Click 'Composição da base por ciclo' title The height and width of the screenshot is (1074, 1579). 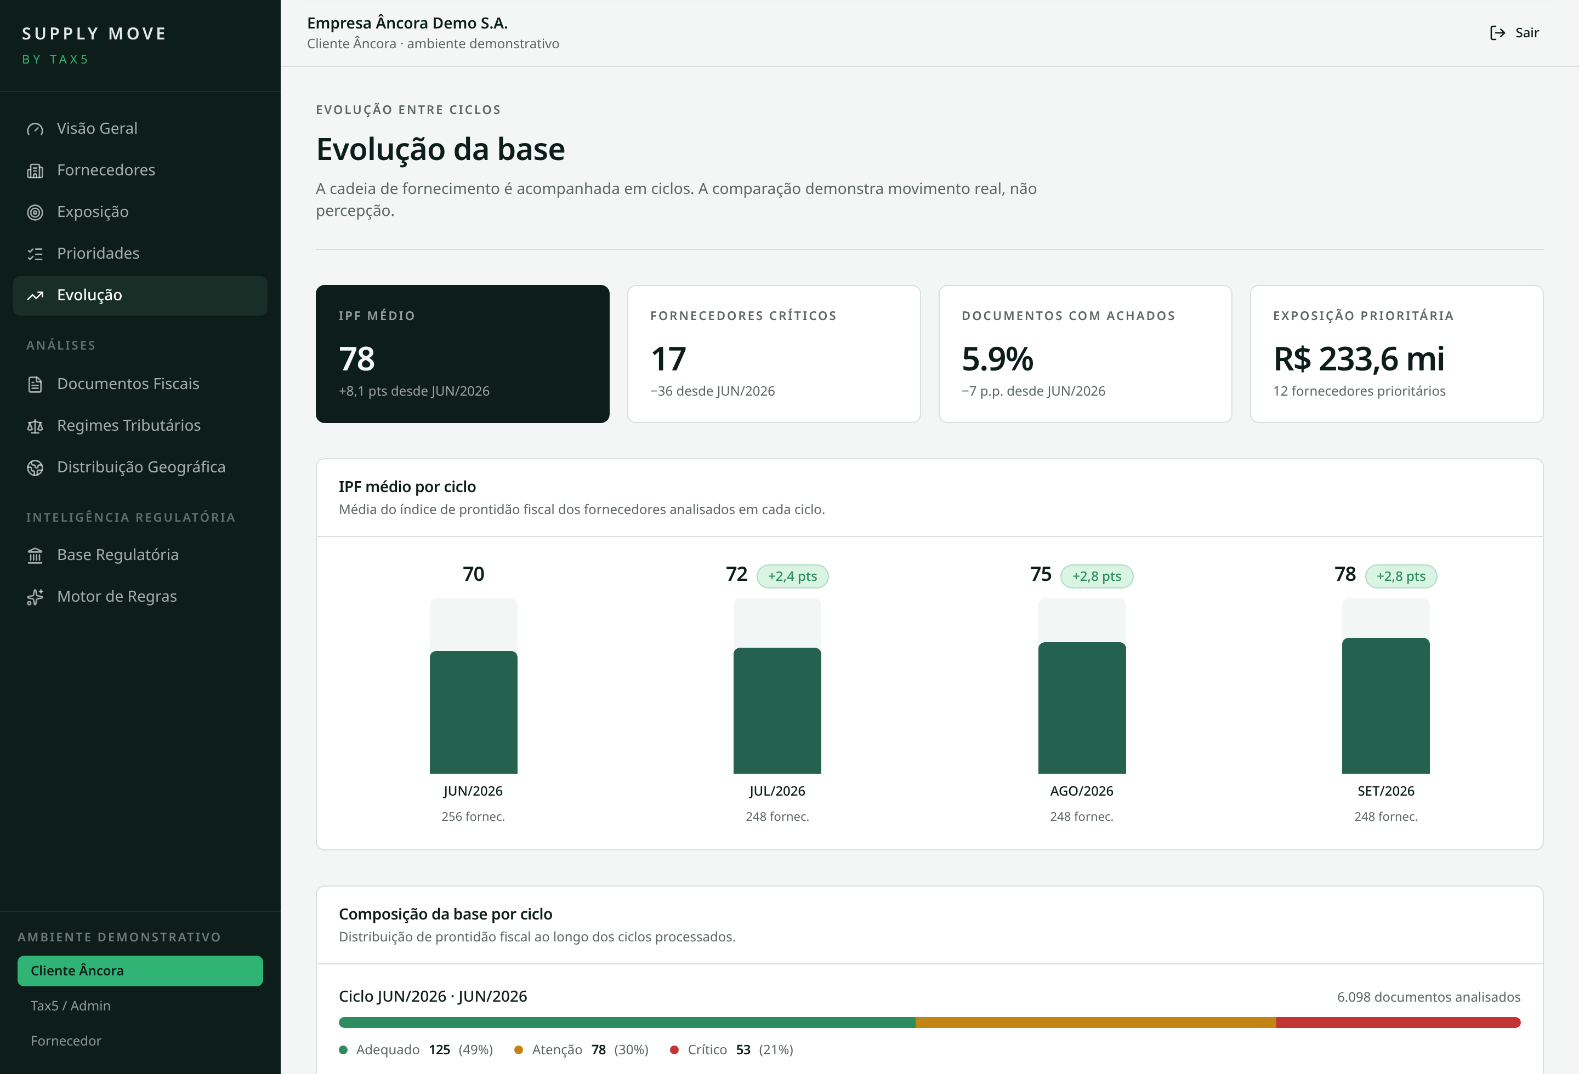click(x=445, y=915)
